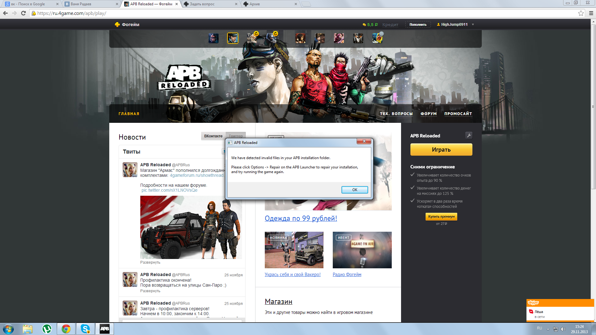Screen dimensions: 596x335
Task: Open the Радио Фогейм link
Action: click(347, 275)
